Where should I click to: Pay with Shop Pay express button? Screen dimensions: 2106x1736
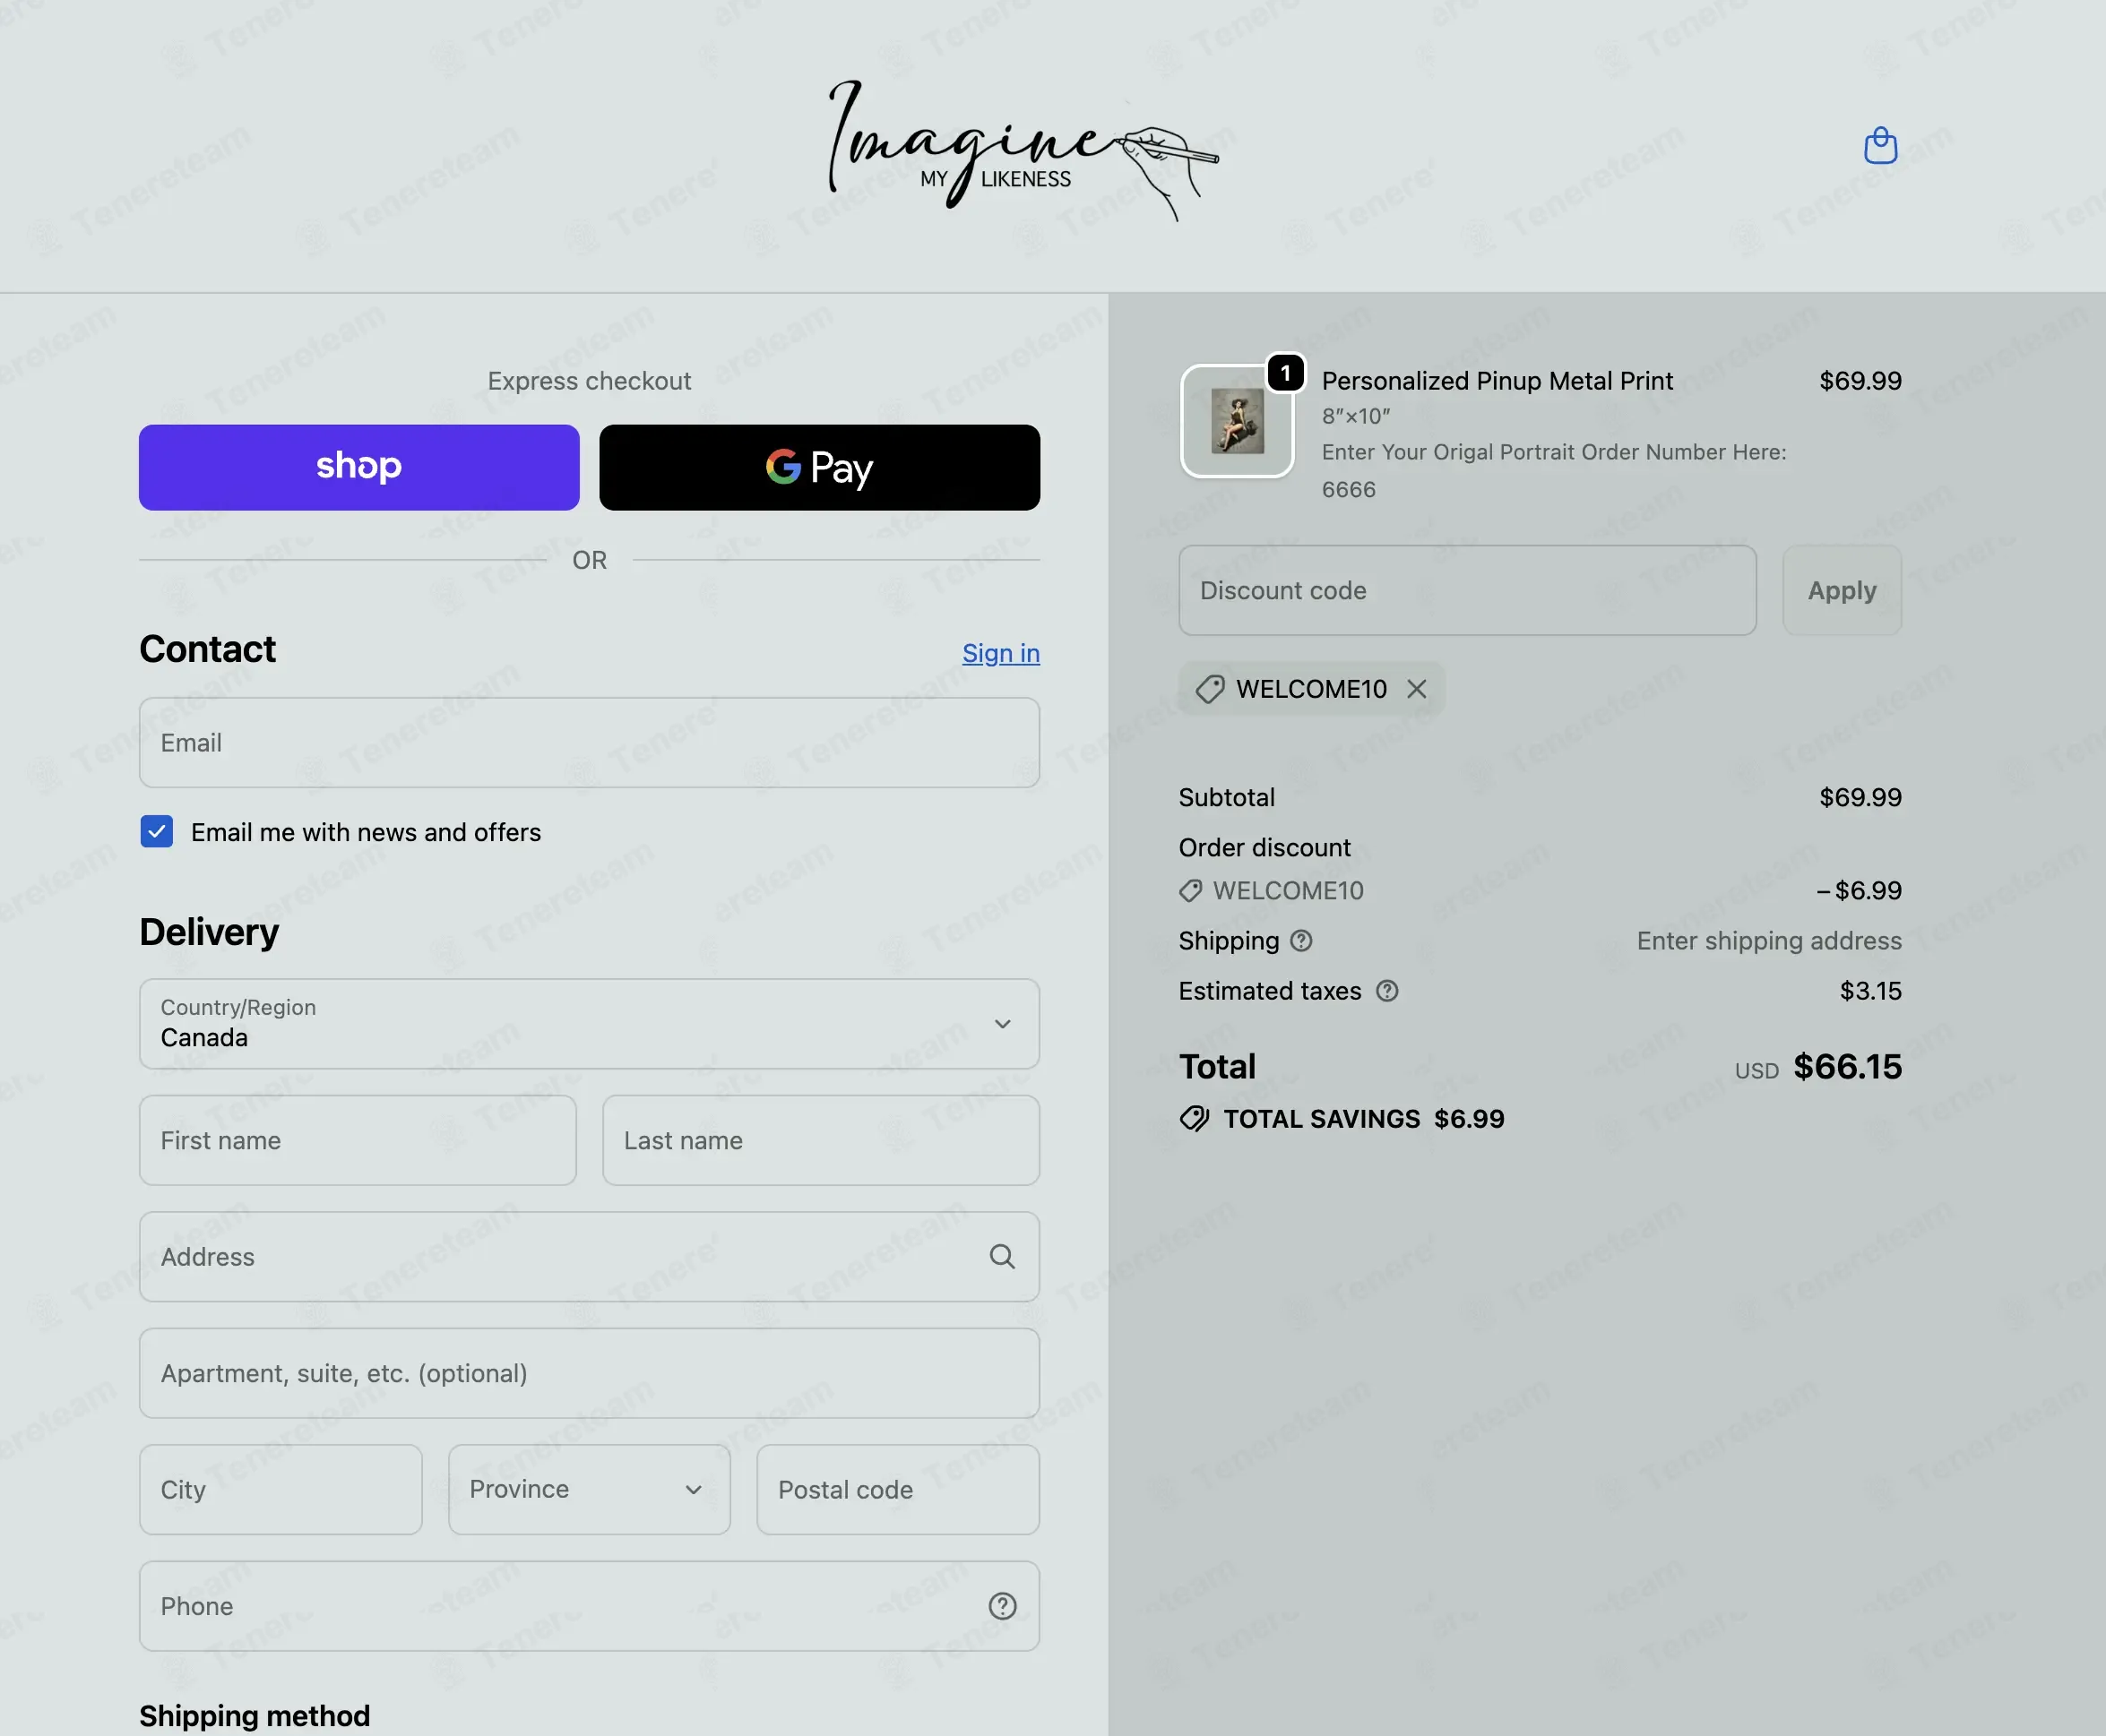pos(359,468)
